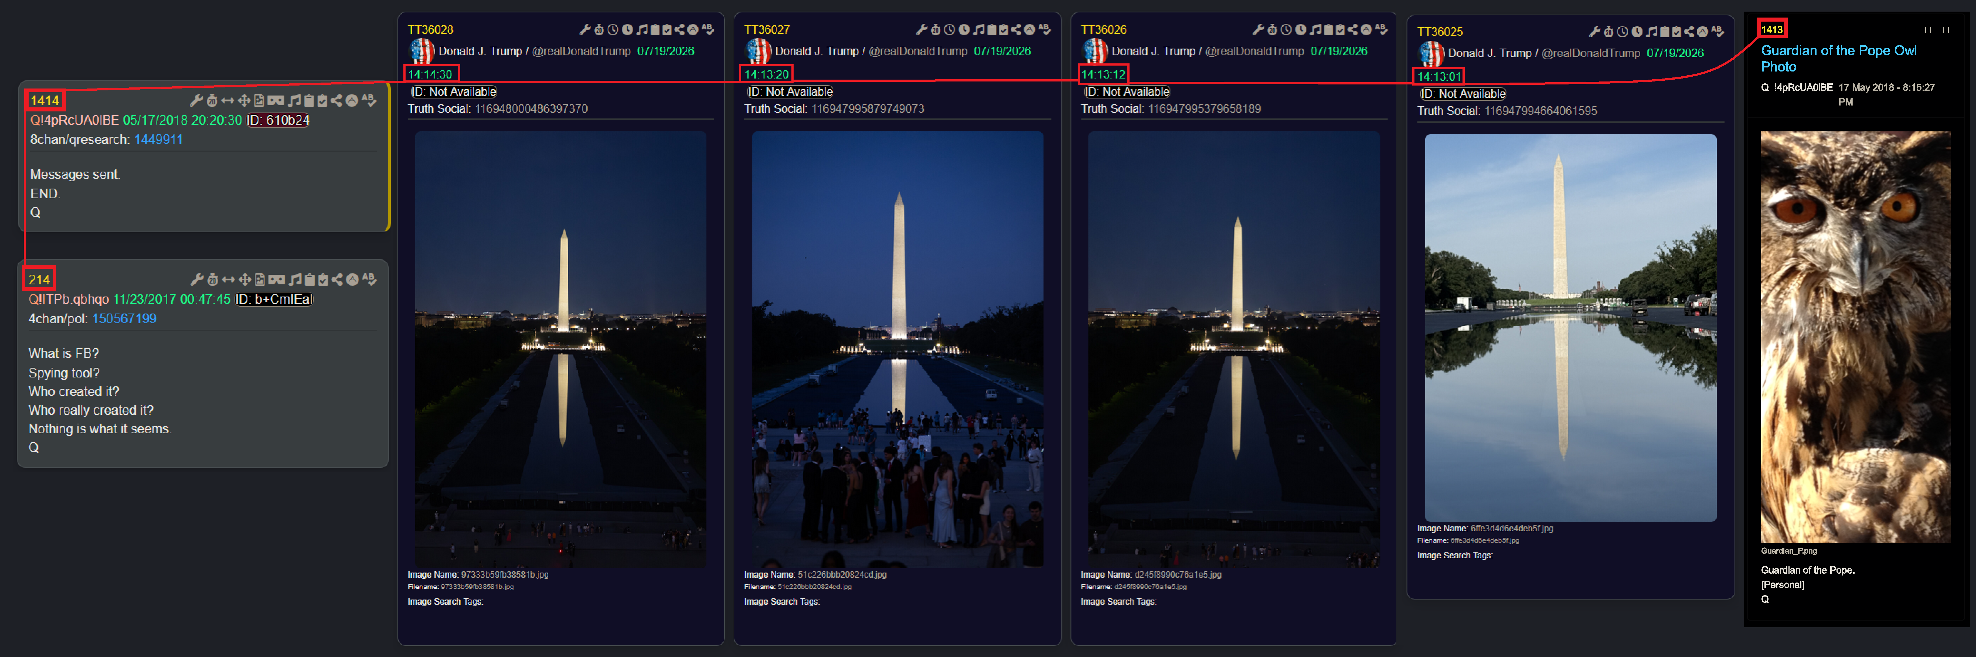
Task: Click the 'What is FB?' line in post 214
Action: coord(64,353)
